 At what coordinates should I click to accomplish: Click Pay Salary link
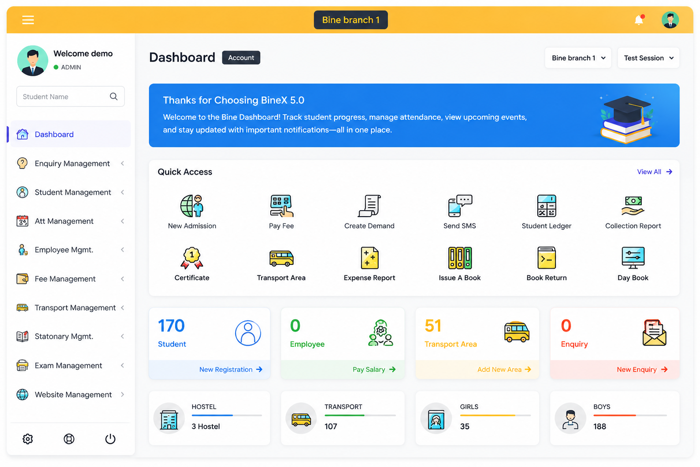click(x=374, y=369)
